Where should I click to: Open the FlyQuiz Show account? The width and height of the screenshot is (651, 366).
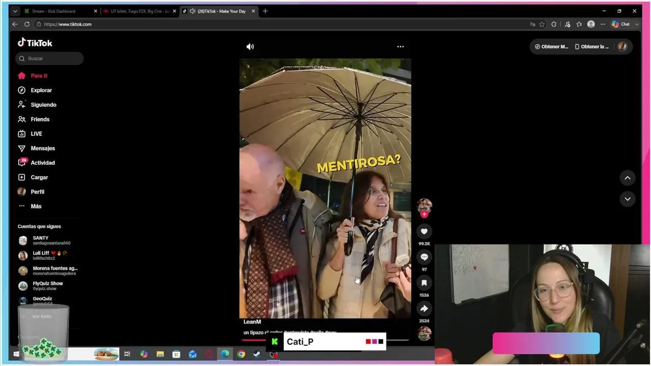pos(48,286)
